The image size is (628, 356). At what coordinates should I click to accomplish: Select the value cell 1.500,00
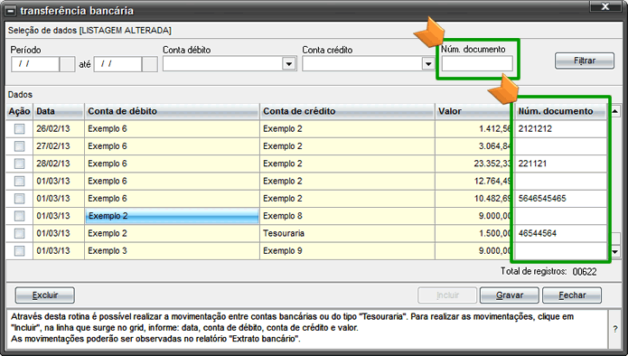[x=473, y=233]
